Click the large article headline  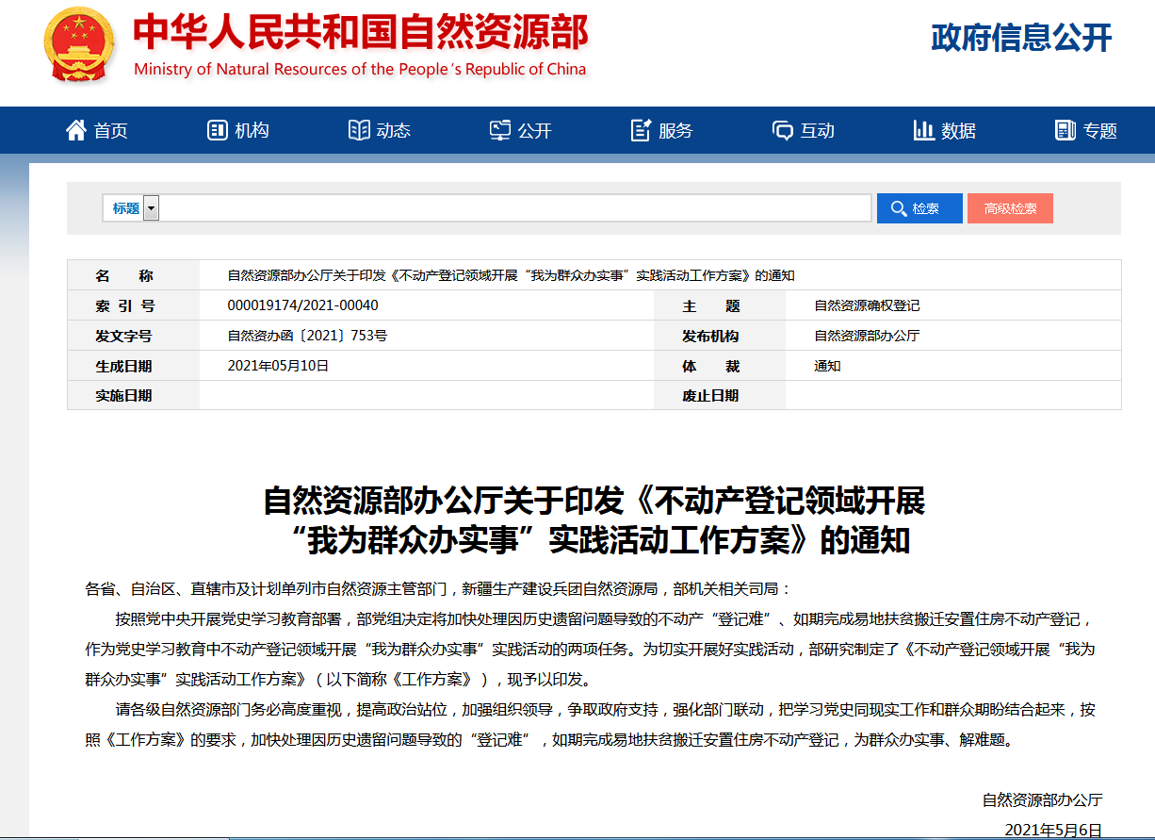pos(594,520)
